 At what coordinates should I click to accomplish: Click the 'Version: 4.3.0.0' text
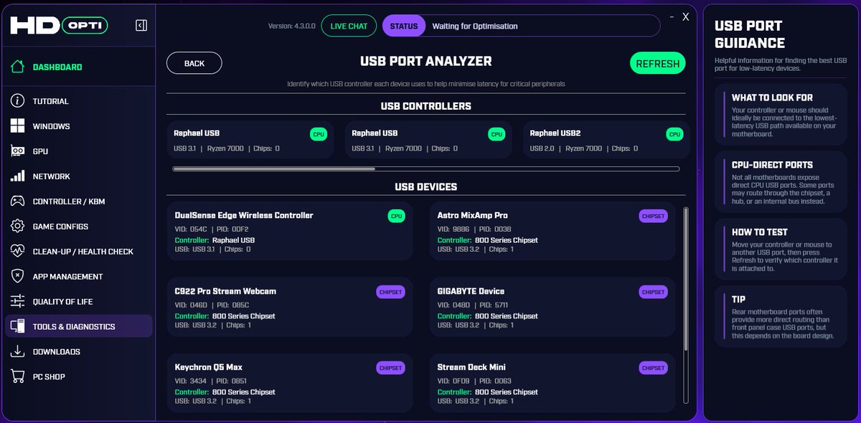[291, 26]
